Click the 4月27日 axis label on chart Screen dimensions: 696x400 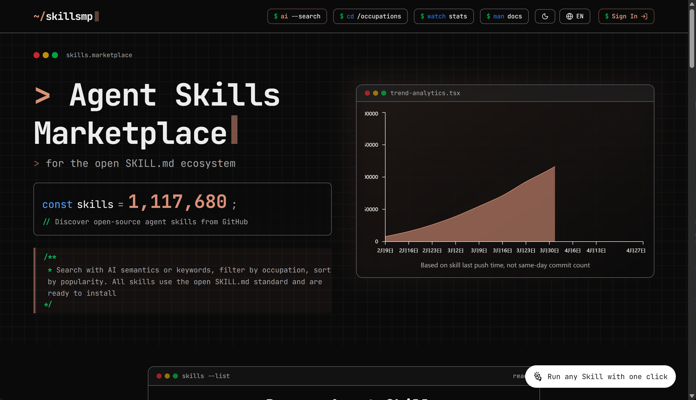[635, 251]
